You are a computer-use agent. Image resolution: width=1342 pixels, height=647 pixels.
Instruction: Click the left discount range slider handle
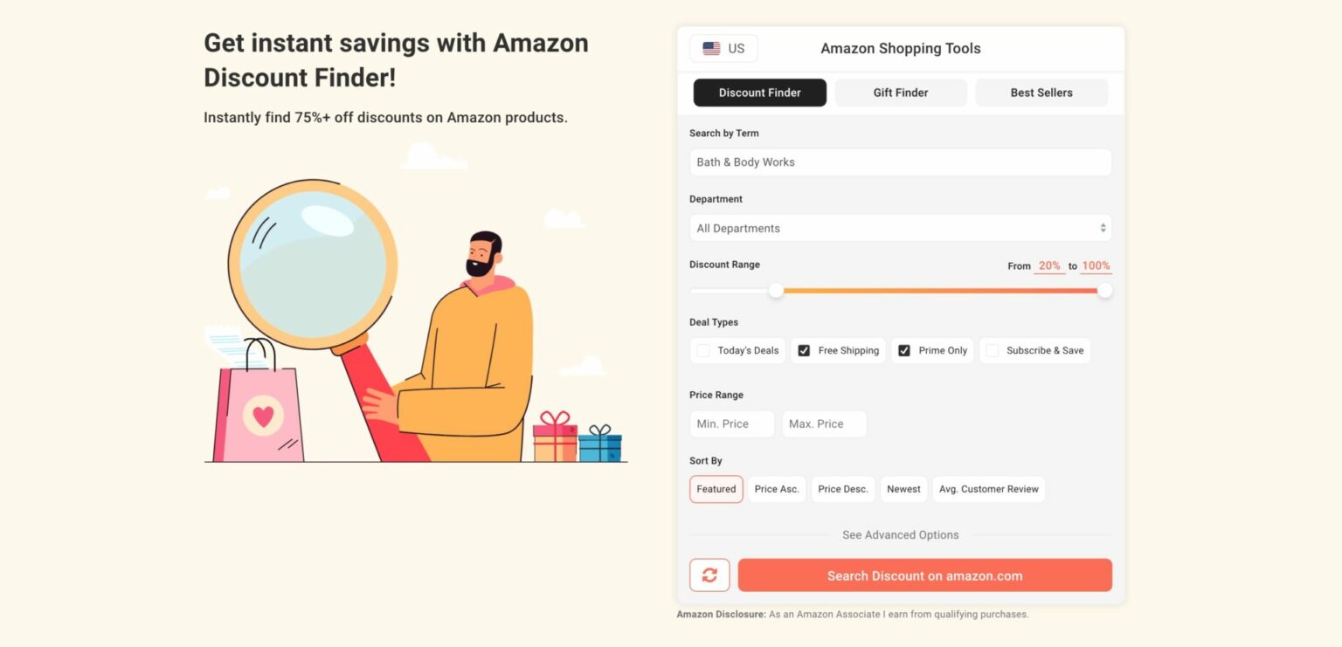click(776, 291)
